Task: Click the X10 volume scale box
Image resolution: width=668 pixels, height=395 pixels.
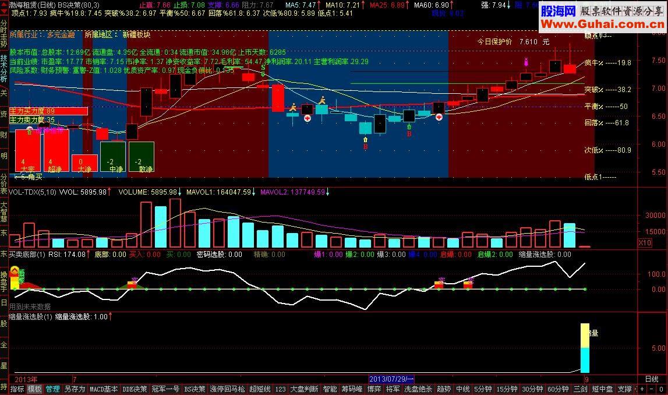Action: click(645, 243)
